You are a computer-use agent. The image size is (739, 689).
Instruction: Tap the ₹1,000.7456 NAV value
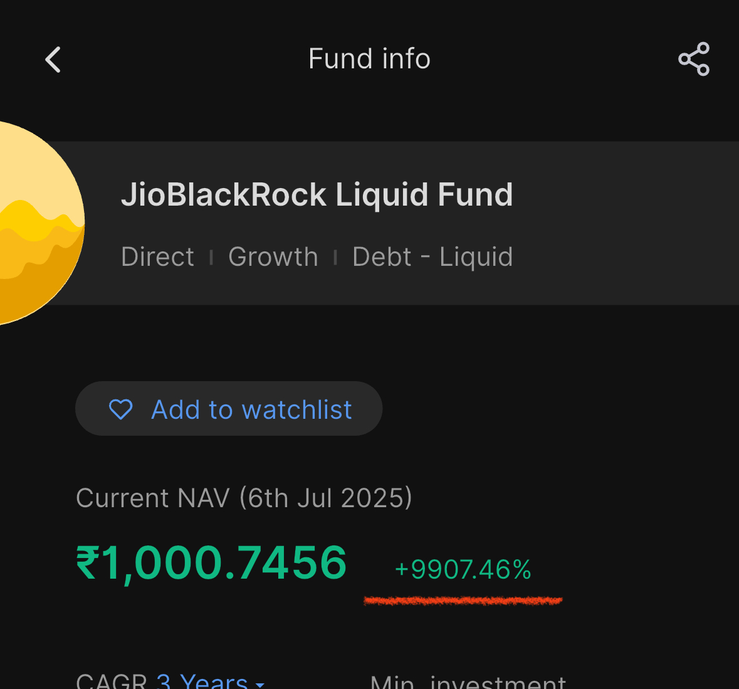coord(211,562)
